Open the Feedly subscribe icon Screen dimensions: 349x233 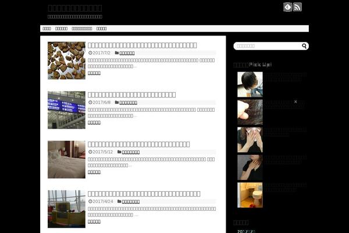[x=287, y=7]
